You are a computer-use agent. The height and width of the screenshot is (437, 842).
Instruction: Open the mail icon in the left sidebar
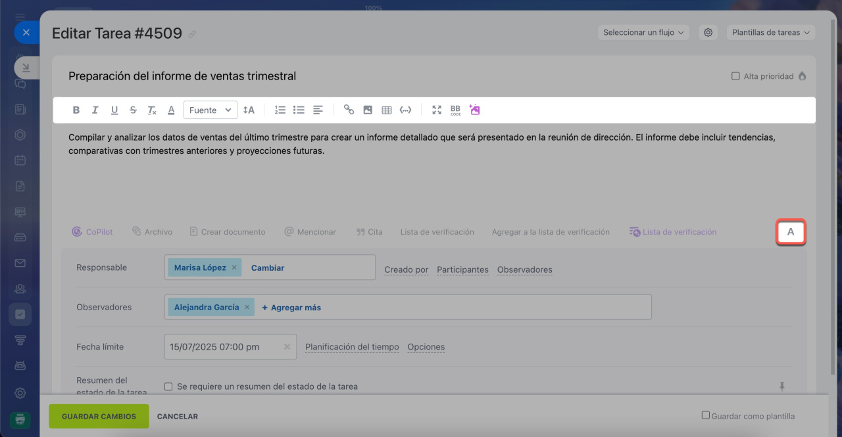point(20,264)
